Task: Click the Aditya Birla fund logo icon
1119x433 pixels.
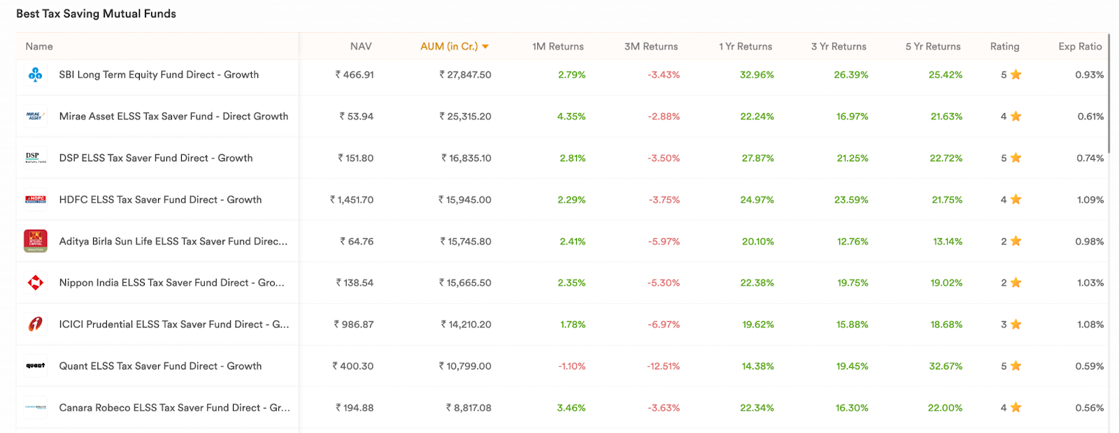Action: point(36,241)
